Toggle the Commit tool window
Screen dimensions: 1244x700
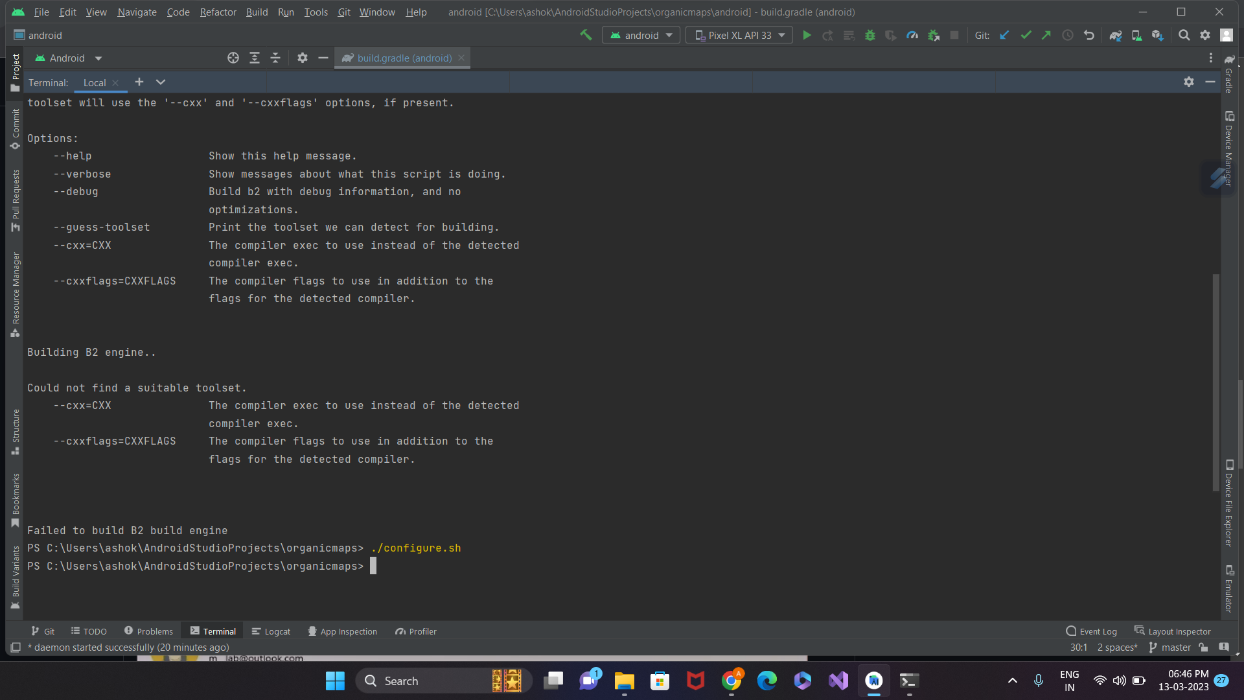click(x=16, y=129)
